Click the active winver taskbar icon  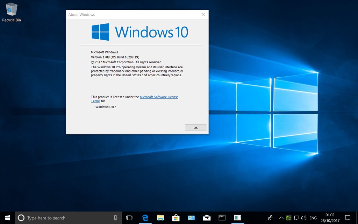click(237, 218)
